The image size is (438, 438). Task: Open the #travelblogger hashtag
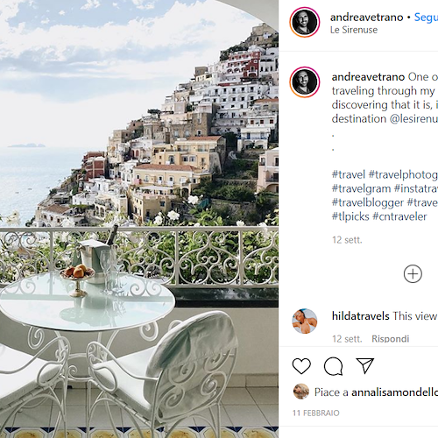[x=368, y=202]
